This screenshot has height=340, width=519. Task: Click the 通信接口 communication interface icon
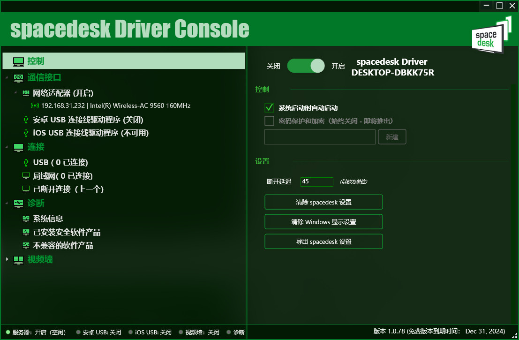click(19, 78)
